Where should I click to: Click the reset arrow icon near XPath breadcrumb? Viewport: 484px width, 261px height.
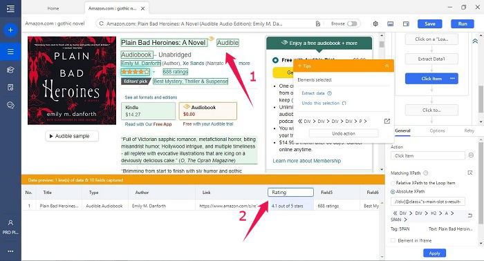[470, 215]
